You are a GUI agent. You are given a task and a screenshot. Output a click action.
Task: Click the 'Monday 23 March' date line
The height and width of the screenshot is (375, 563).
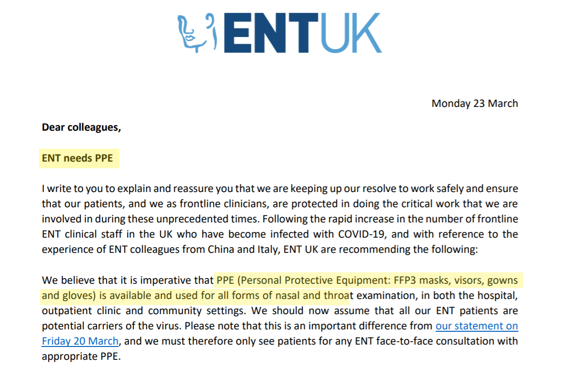[474, 103]
